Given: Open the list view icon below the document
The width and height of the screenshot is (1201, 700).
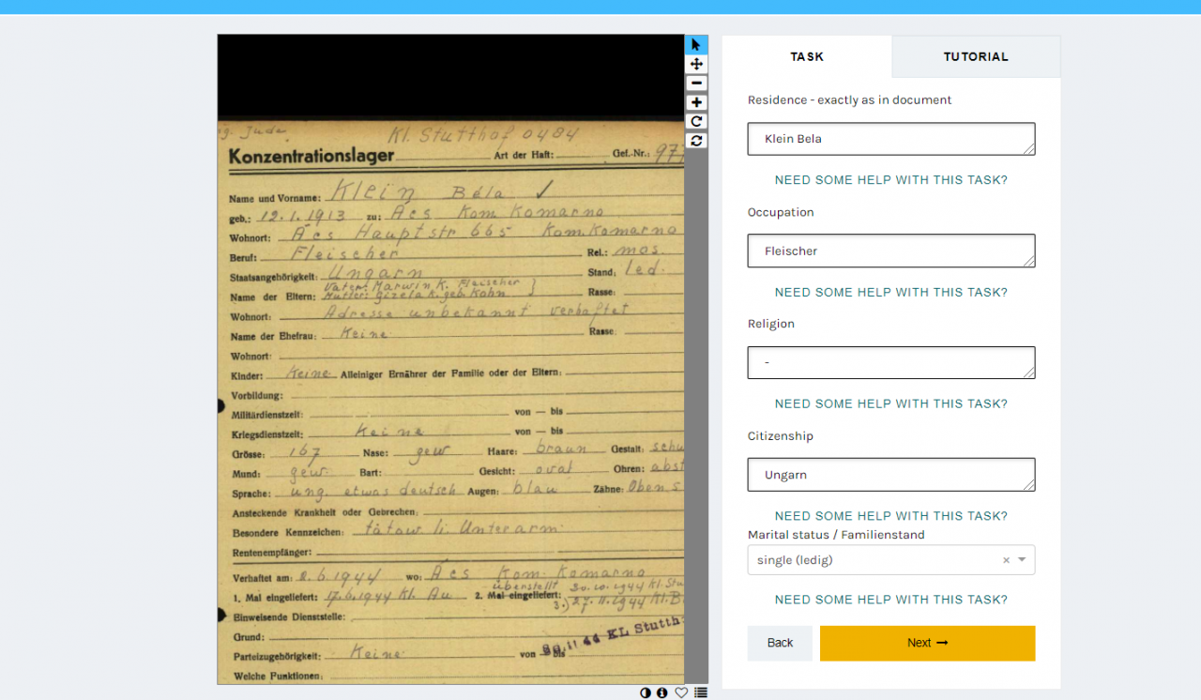Looking at the screenshot, I should click(701, 692).
